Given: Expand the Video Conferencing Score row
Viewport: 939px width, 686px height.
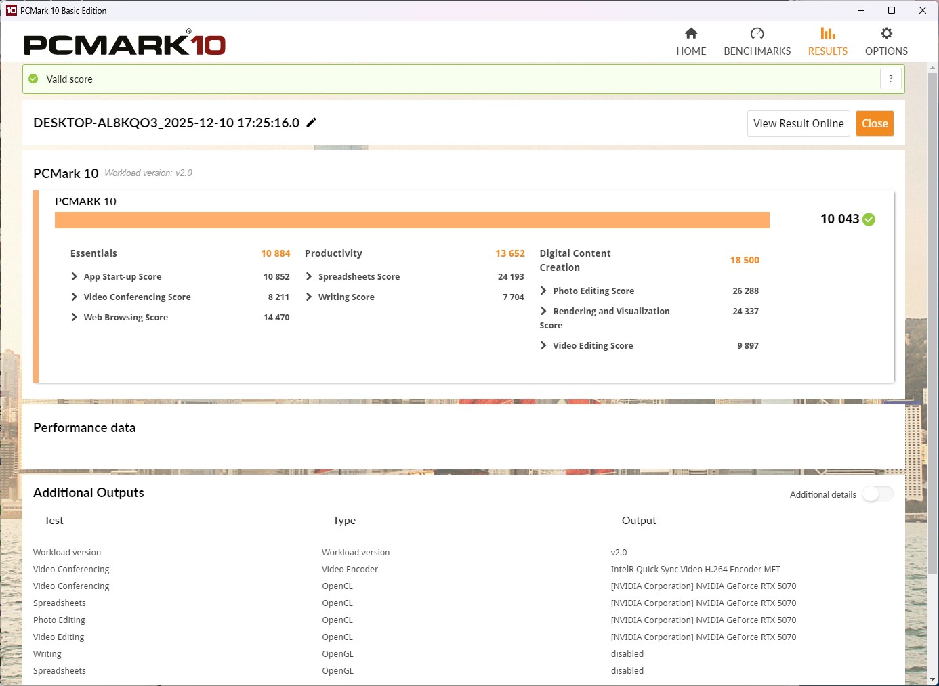Looking at the screenshot, I should [x=75, y=297].
